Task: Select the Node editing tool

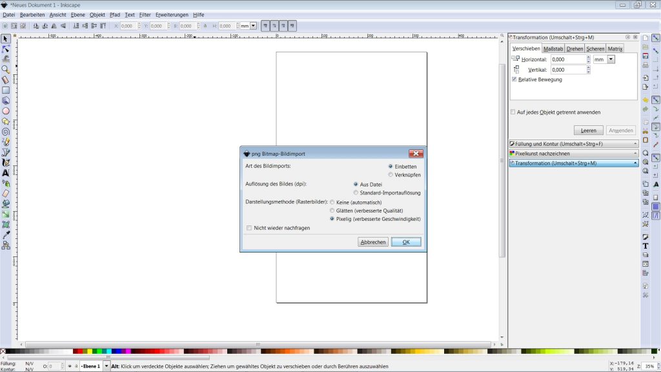Action: pos(6,49)
